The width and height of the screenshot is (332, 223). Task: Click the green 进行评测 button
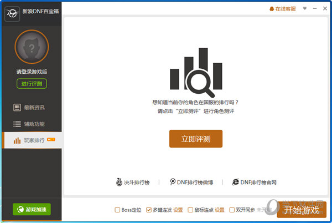tap(32, 84)
